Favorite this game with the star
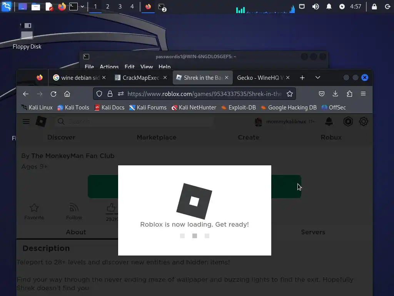 (x=34, y=212)
